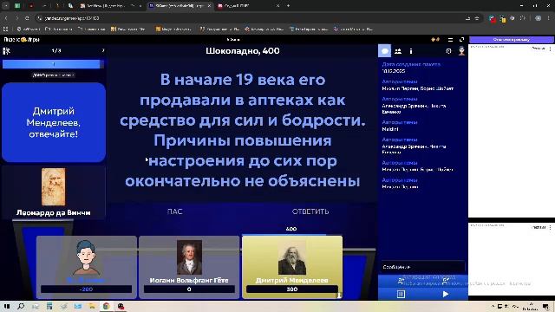Screen dimensions: 555x312
Task: Click ОТВЕТИТЬ to answer
Action: tap(310, 211)
